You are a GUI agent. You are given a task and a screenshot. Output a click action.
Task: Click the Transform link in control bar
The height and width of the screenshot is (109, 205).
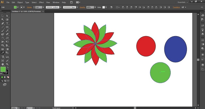176,7
